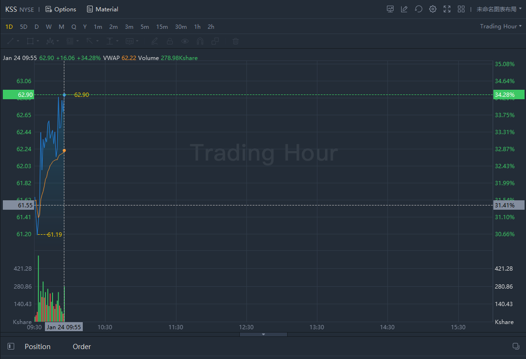Click the Volume 278.98Kshare readout
526x359 pixels.
pos(168,58)
